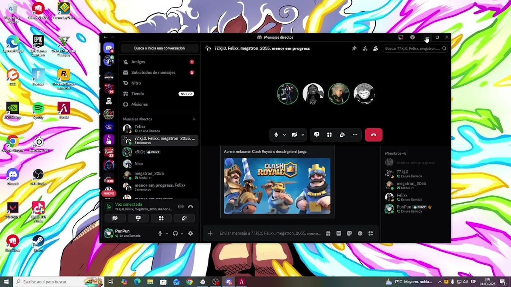511x287 pixels.
Task: Open server with 346 badge in sidebar
Action: (109, 178)
